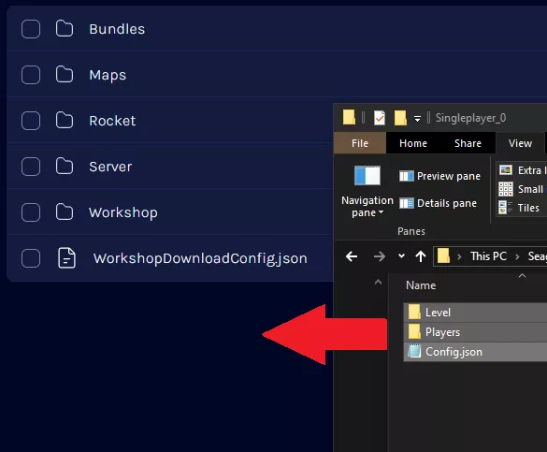The image size is (547, 452).
Task: Check the Rocket folder checkbox
Action: (31, 121)
